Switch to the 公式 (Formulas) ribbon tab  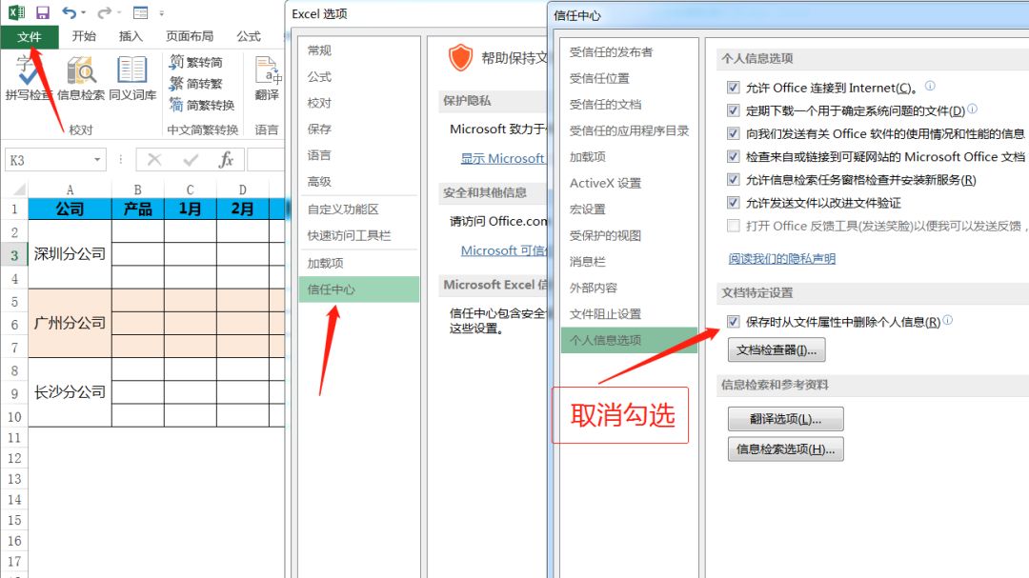coord(249,36)
